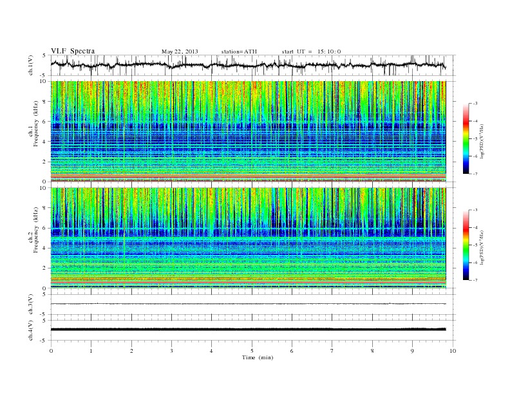
Task: Select the "start UT = 15:10:0" text
Action: [311, 52]
